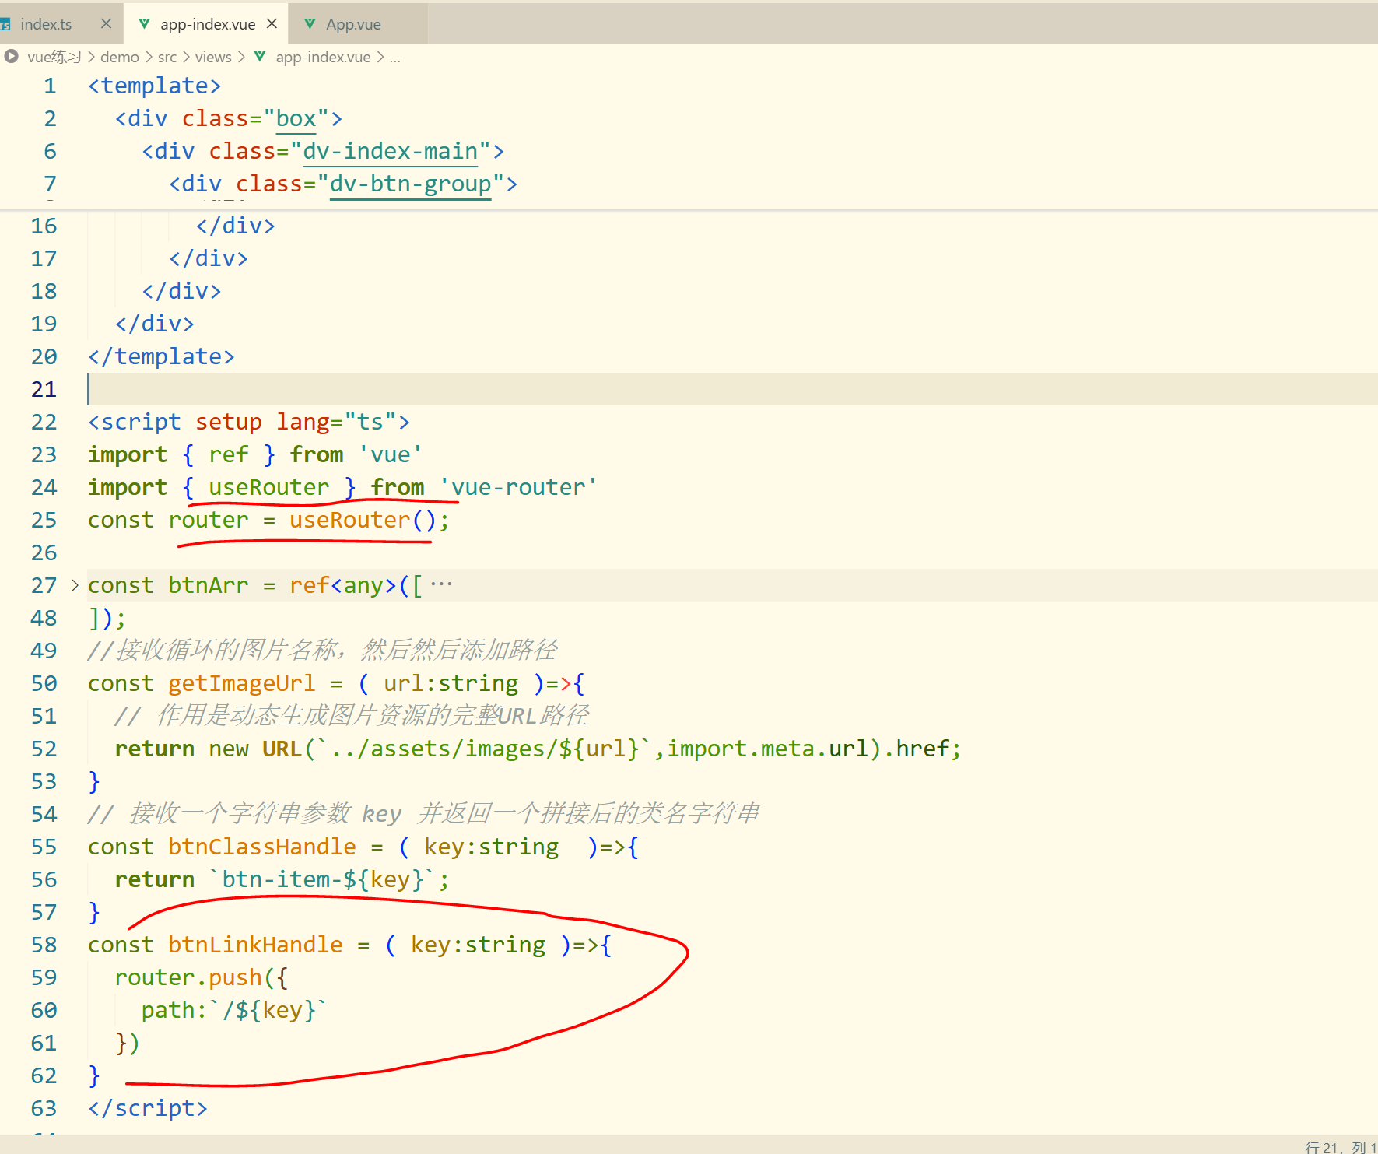Open the vue练习 breadcrumb folder
1378x1154 pixels.
(x=54, y=57)
